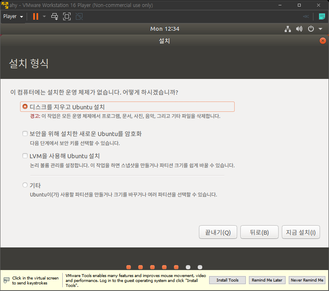Open the Player menu
Screen dimensions: 329x291
click(13, 16)
